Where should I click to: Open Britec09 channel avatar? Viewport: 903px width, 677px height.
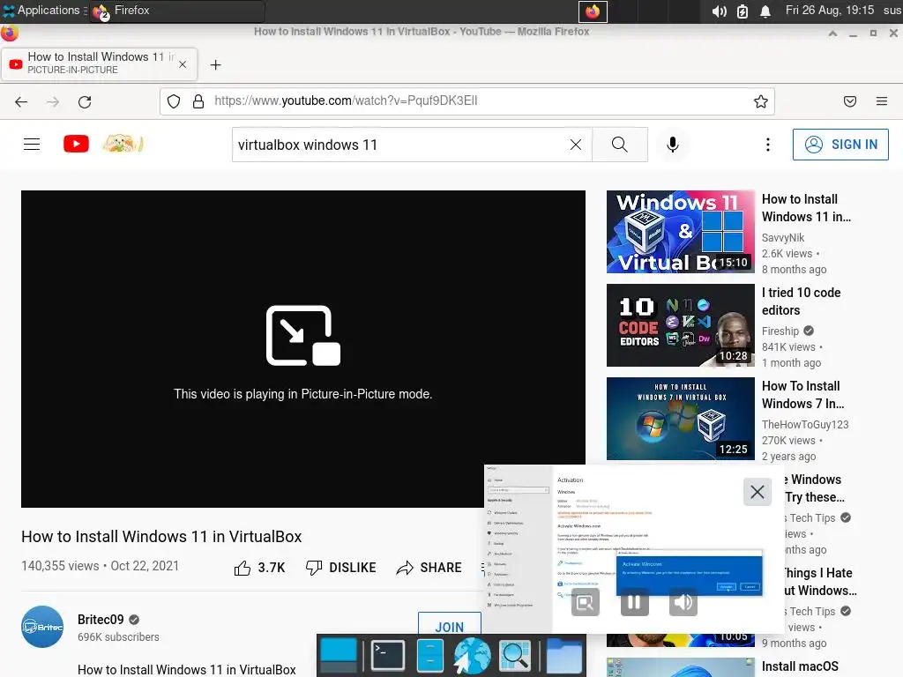(x=42, y=627)
